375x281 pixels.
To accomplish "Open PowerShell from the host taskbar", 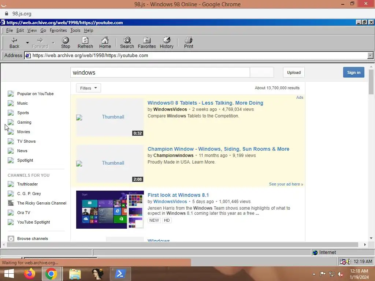I will point(120,274).
